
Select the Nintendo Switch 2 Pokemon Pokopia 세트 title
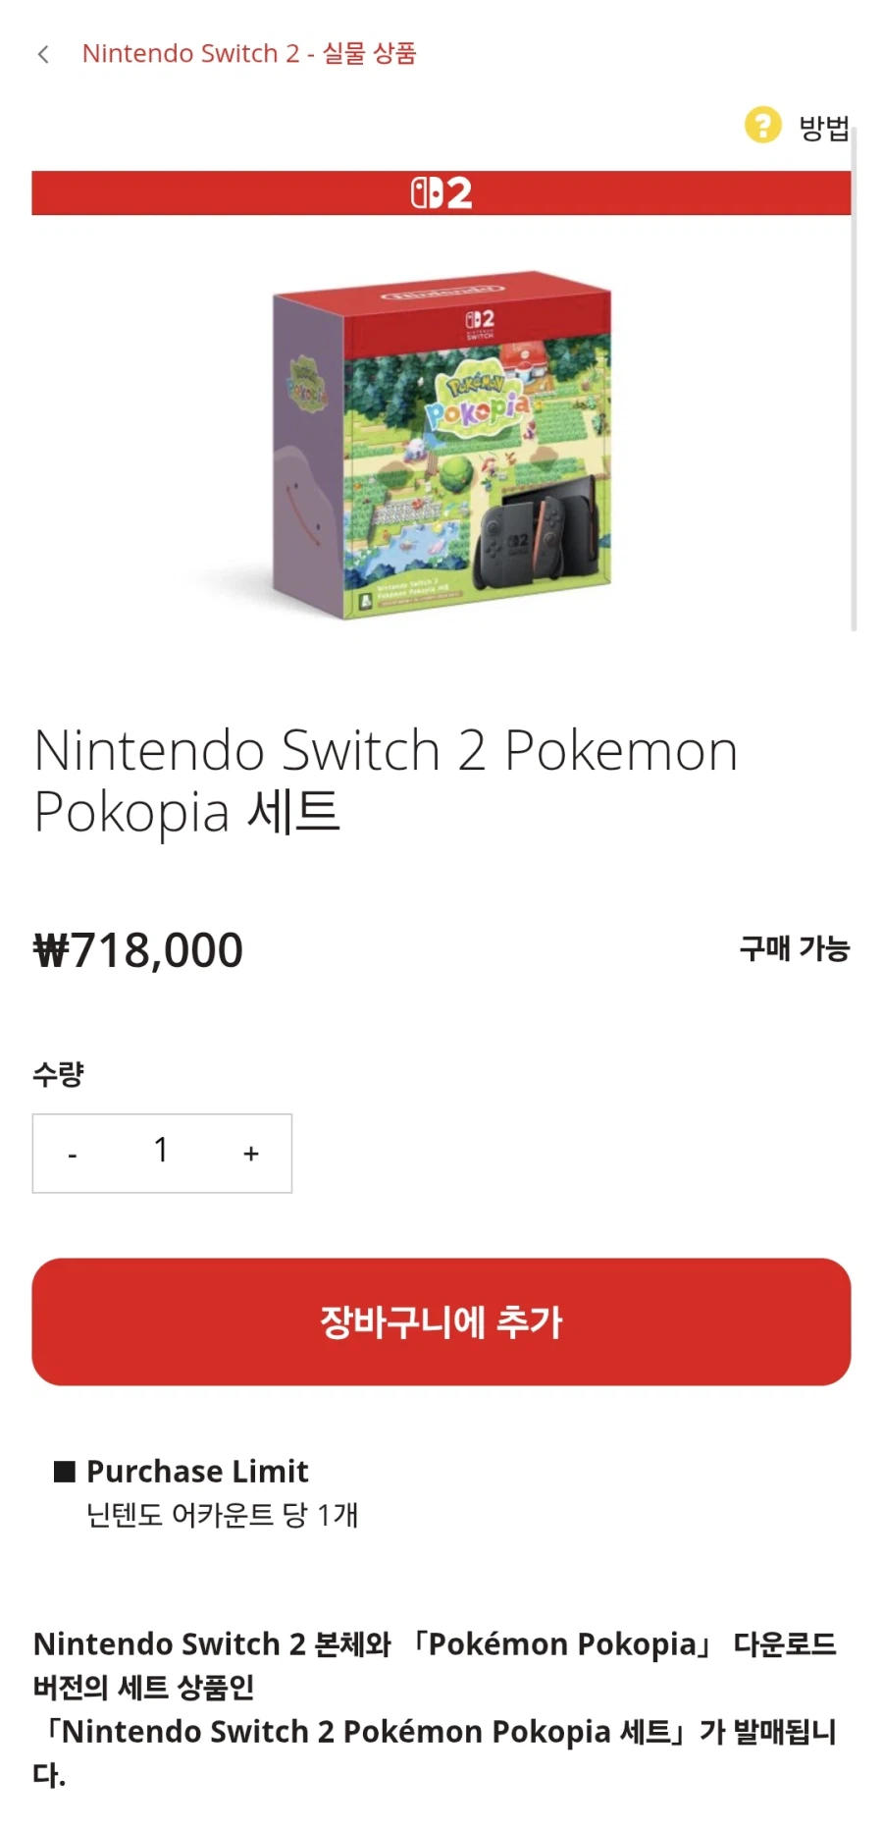click(386, 780)
